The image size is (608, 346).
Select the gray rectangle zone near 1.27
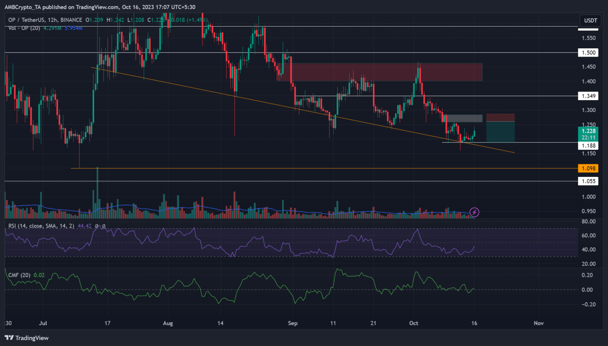(x=464, y=118)
